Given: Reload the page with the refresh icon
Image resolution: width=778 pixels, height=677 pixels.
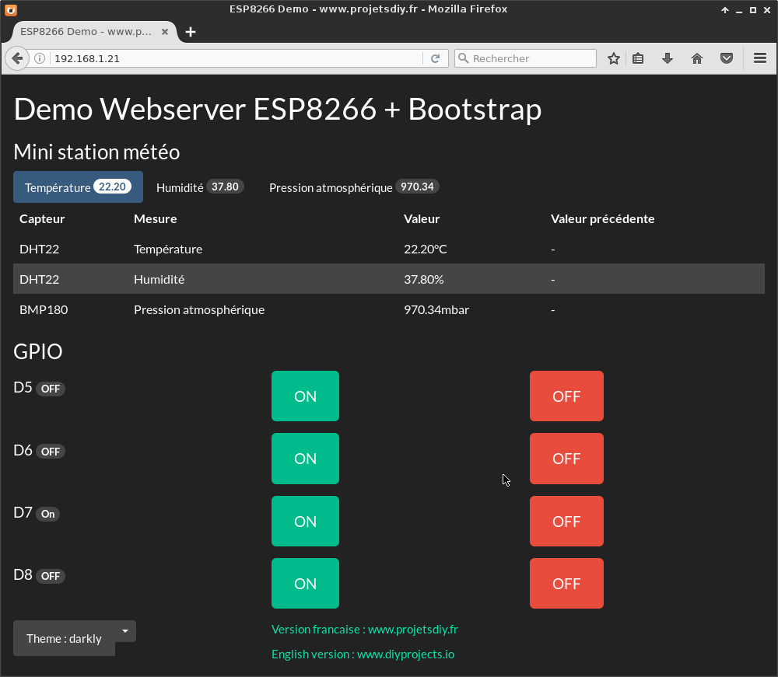Looking at the screenshot, I should click(436, 58).
